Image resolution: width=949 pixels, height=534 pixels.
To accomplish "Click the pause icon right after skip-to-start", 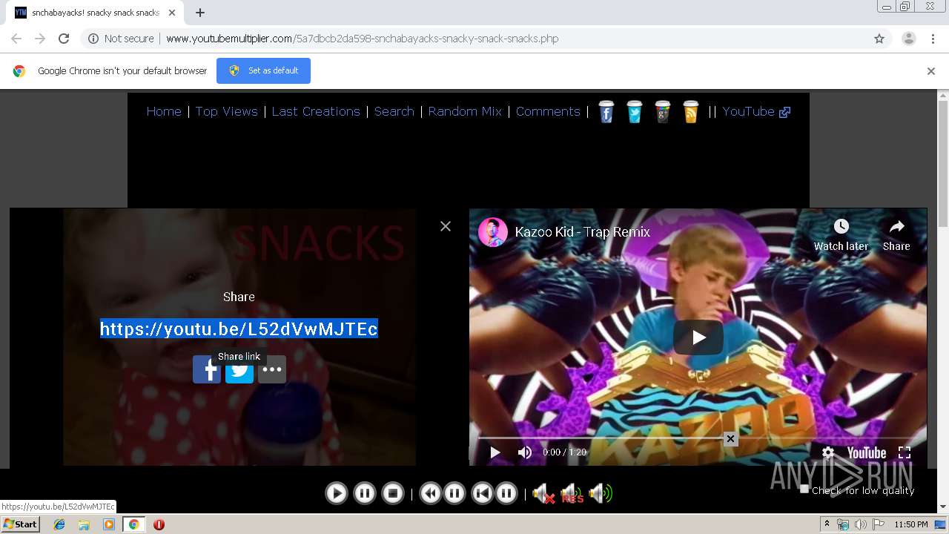I will [506, 493].
